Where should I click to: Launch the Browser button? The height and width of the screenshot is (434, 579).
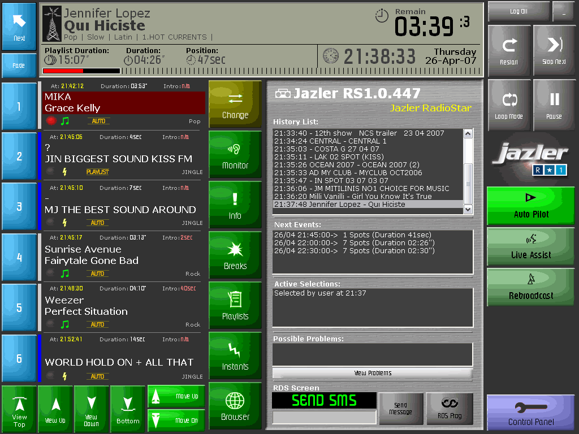(235, 406)
